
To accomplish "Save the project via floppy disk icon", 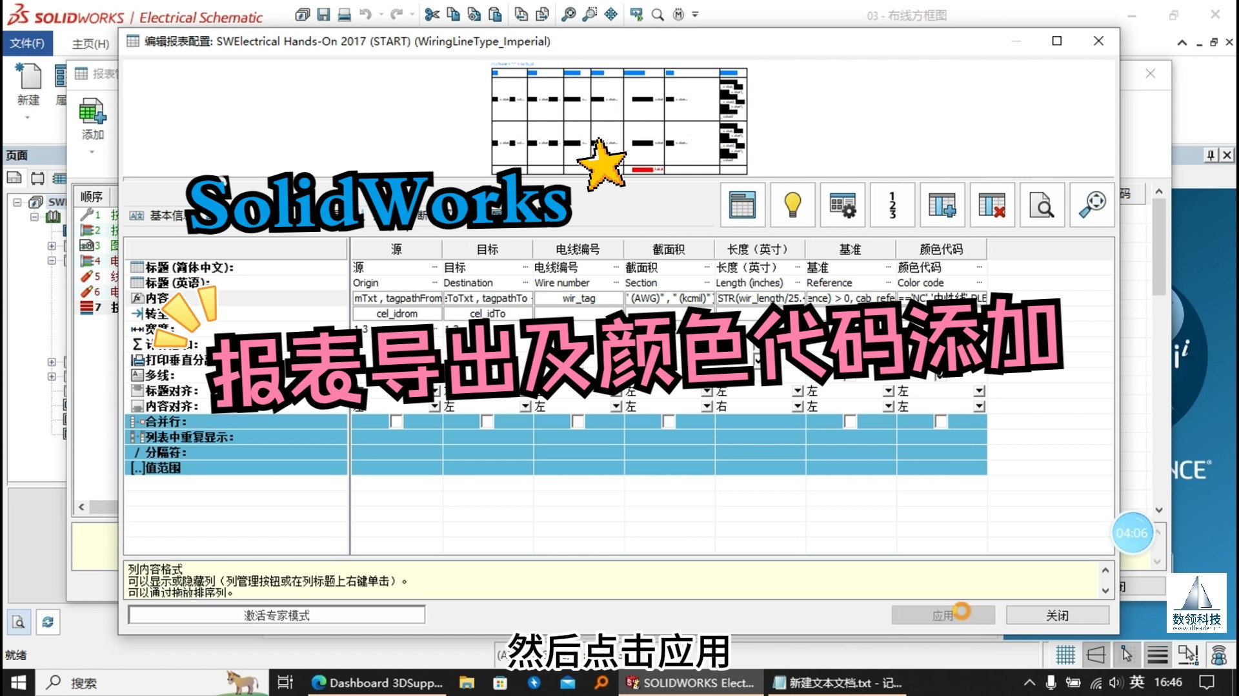I will [x=324, y=14].
